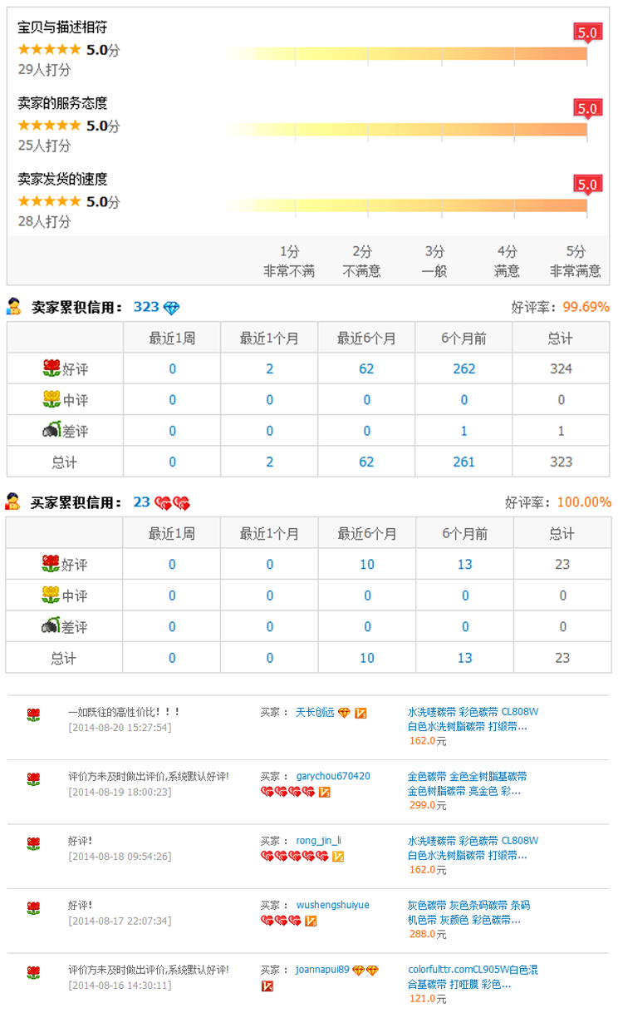Click the yellow flower in the buyer table's 中评 row
This screenshot has width=623, height=1018.
click(52, 595)
